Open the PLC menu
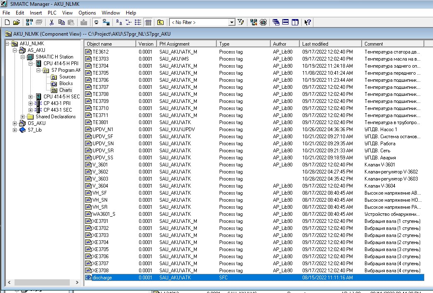 (52, 13)
